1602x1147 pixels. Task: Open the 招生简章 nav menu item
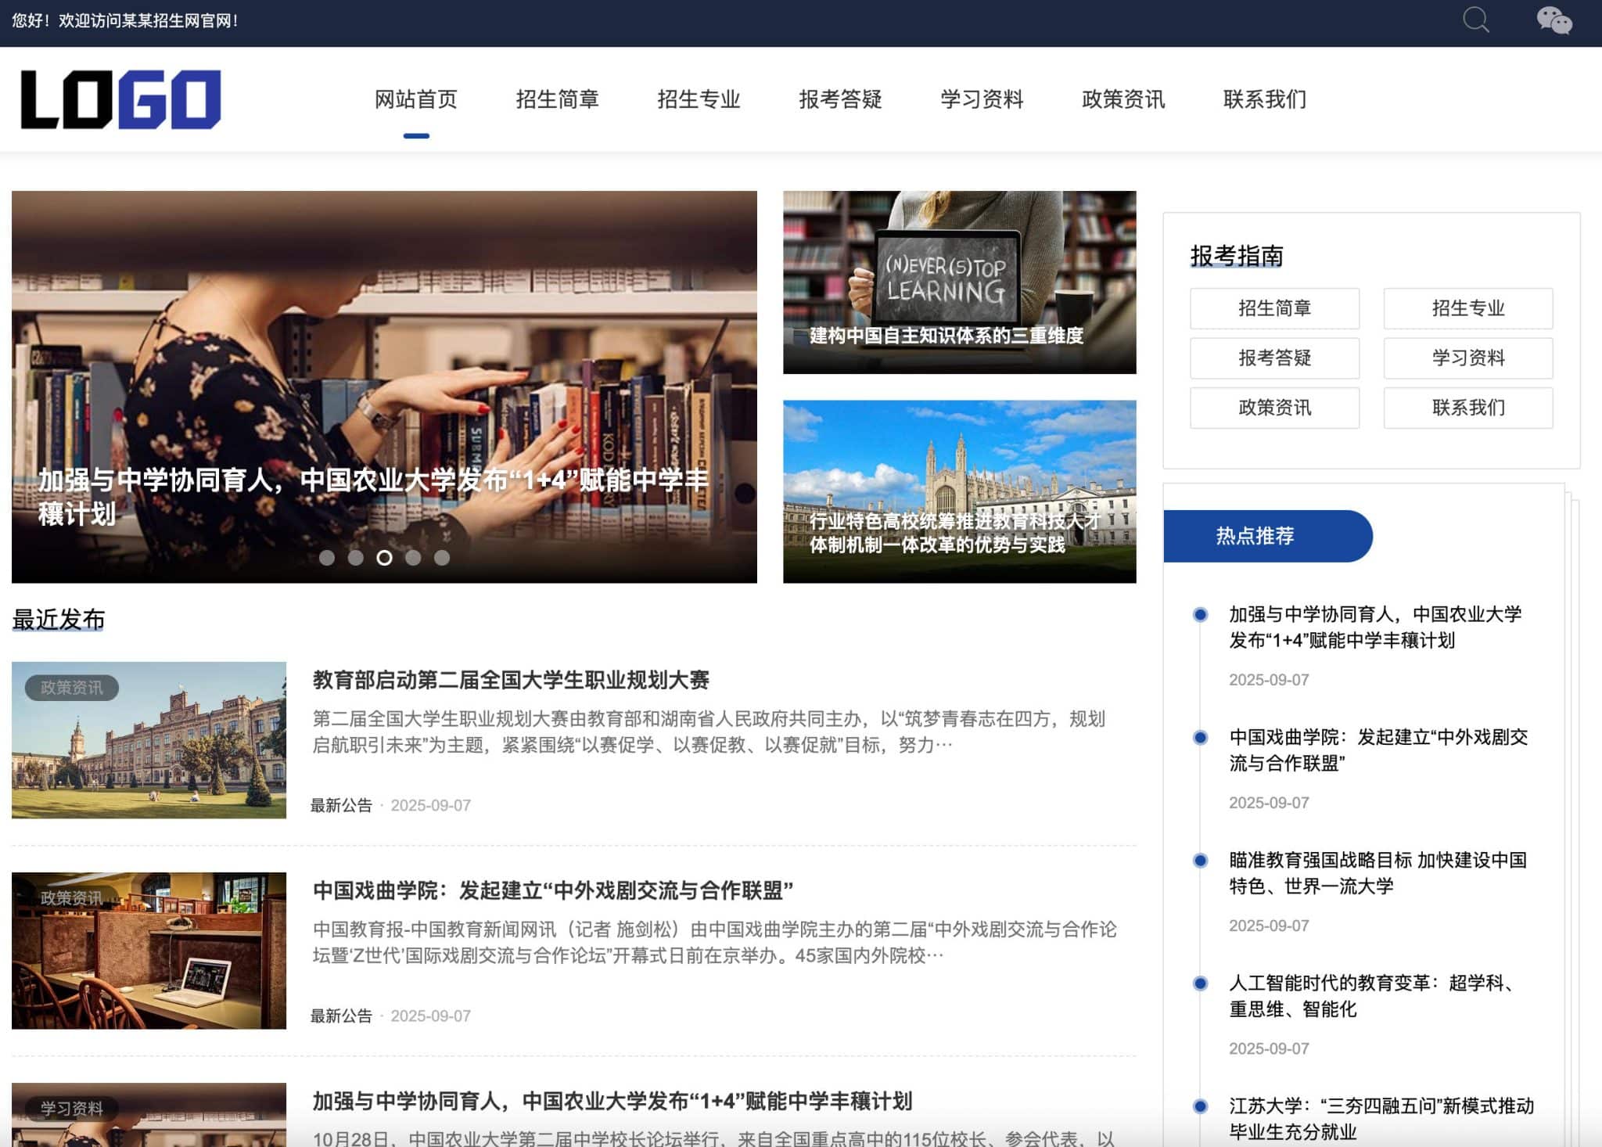557,99
